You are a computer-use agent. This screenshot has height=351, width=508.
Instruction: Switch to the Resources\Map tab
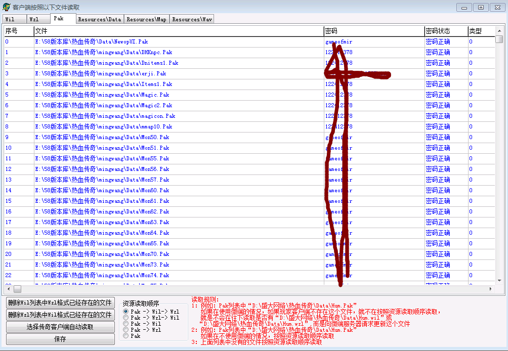[146, 19]
